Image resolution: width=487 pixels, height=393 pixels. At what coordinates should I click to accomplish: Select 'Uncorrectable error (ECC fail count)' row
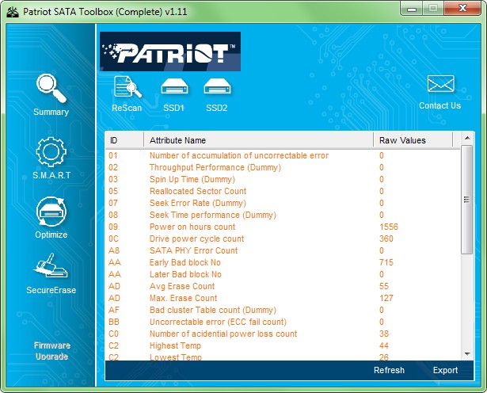[x=283, y=322]
